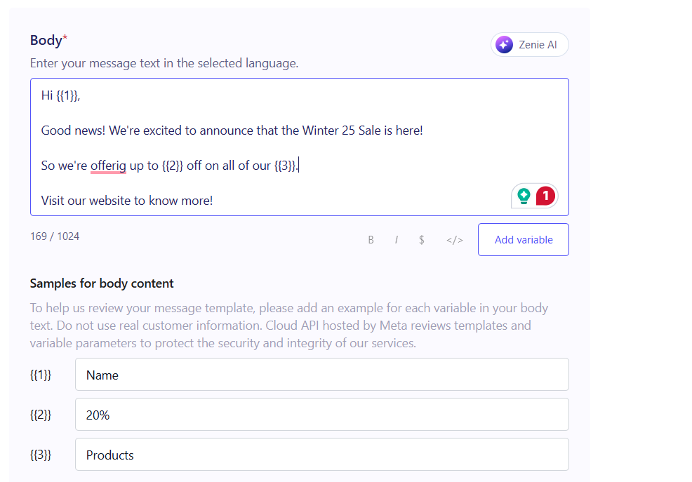The image size is (692, 482).
Task: Click the green lightbulb suggestion icon
Action: coord(524,196)
